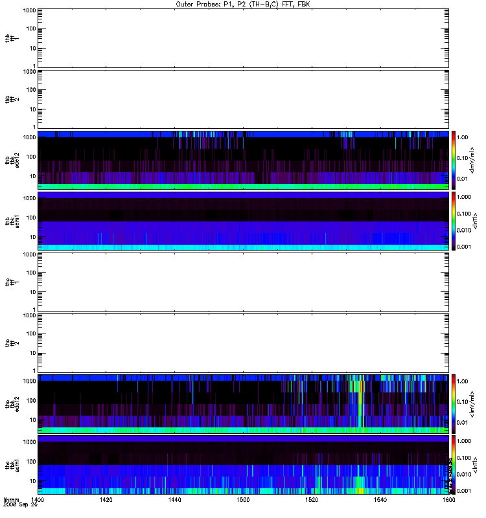The width and height of the screenshot is (486, 518).
Task: Click the <|mV/m|> unit label beside thc edc12 colorbar
Action: click(x=472, y=404)
